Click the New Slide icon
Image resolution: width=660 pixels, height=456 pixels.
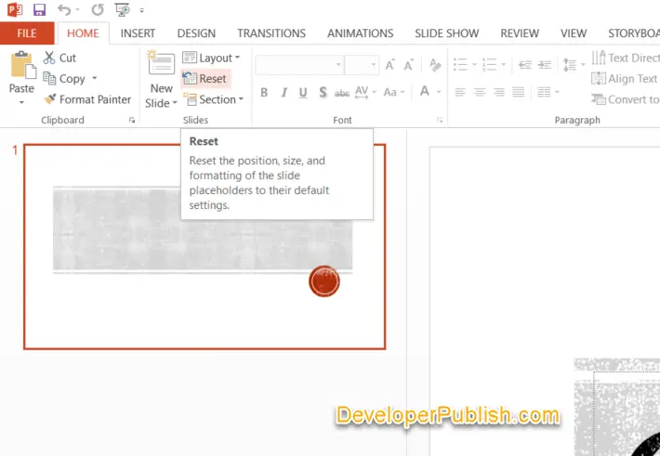(161, 63)
